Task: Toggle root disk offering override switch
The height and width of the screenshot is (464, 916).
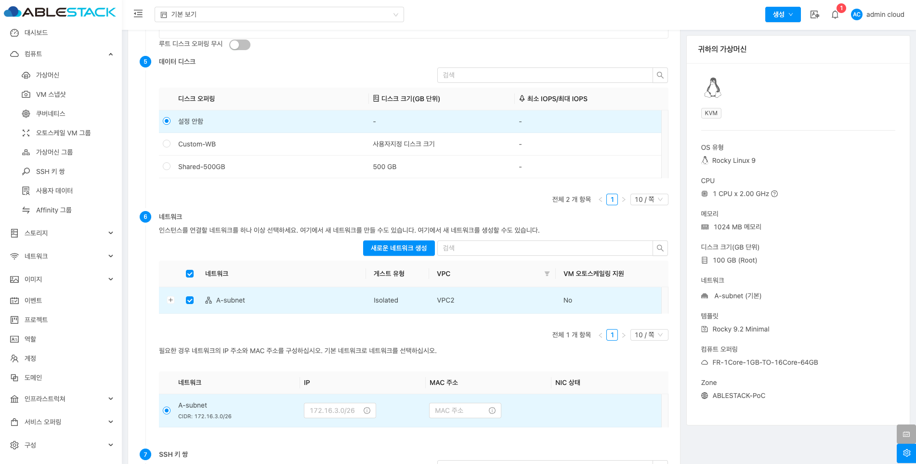Action: coord(239,45)
